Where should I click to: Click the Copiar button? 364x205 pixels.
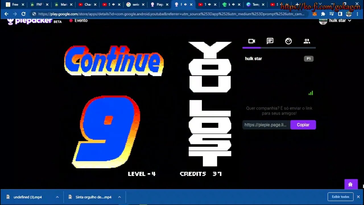[x=303, y=125]
